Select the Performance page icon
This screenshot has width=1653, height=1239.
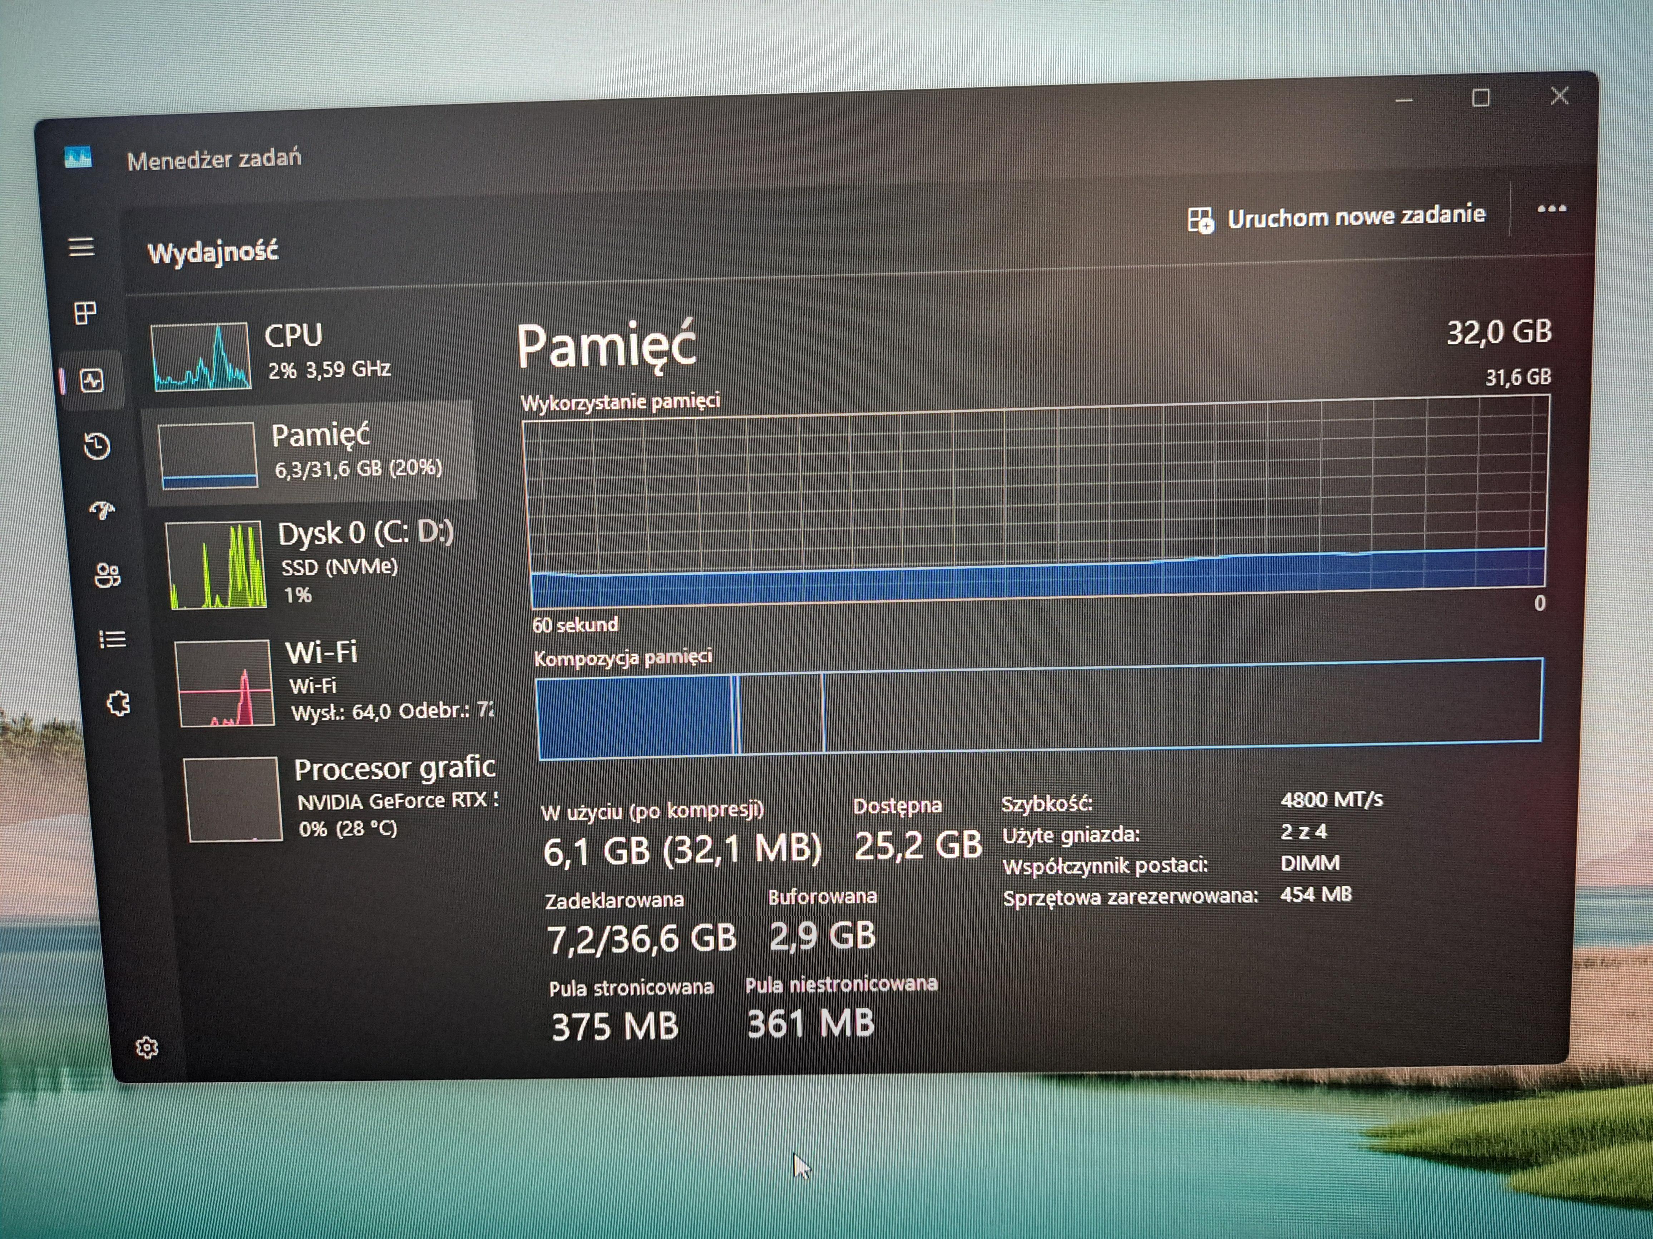coord(91,381)
